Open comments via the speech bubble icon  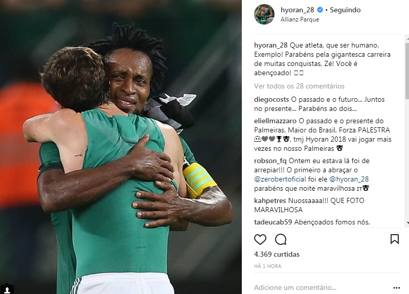281,239
